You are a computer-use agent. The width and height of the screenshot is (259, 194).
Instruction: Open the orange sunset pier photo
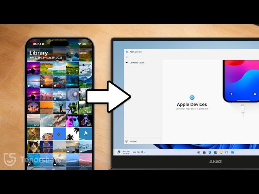click(x=46, y=108)
